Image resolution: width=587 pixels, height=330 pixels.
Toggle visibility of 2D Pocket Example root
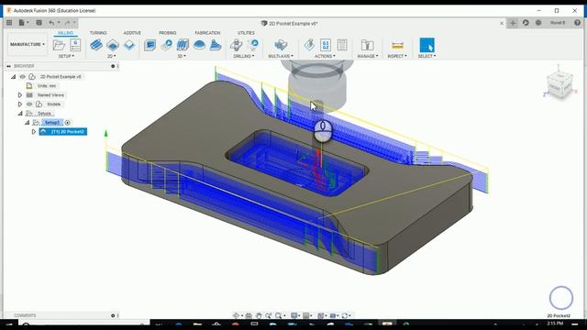tap(22, 77)
